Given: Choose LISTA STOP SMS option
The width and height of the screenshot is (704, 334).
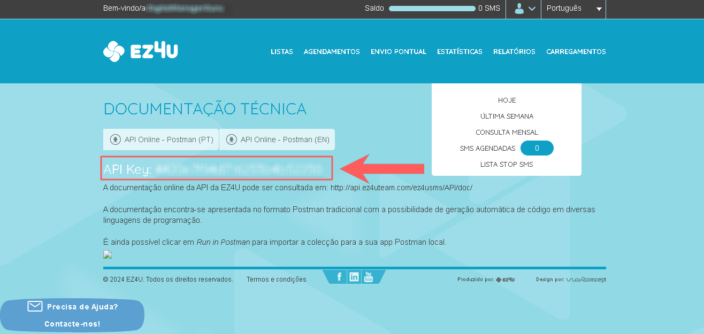Looking at the screenshot, I should tap(507, 165).
